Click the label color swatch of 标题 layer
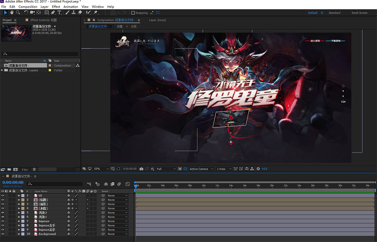Screen dimensions: 377x242 [23, 200]
